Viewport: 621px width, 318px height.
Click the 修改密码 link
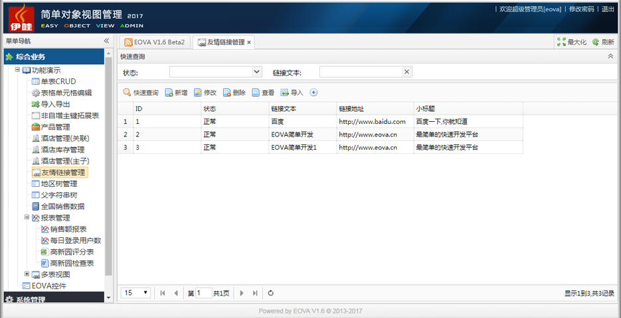click(581, 9)
